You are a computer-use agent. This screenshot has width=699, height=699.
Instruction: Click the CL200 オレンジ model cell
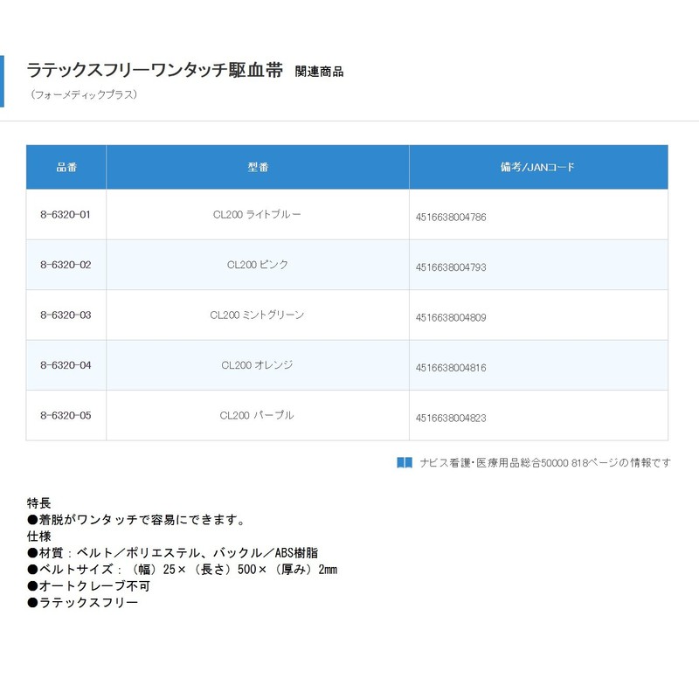click(257, 365)
